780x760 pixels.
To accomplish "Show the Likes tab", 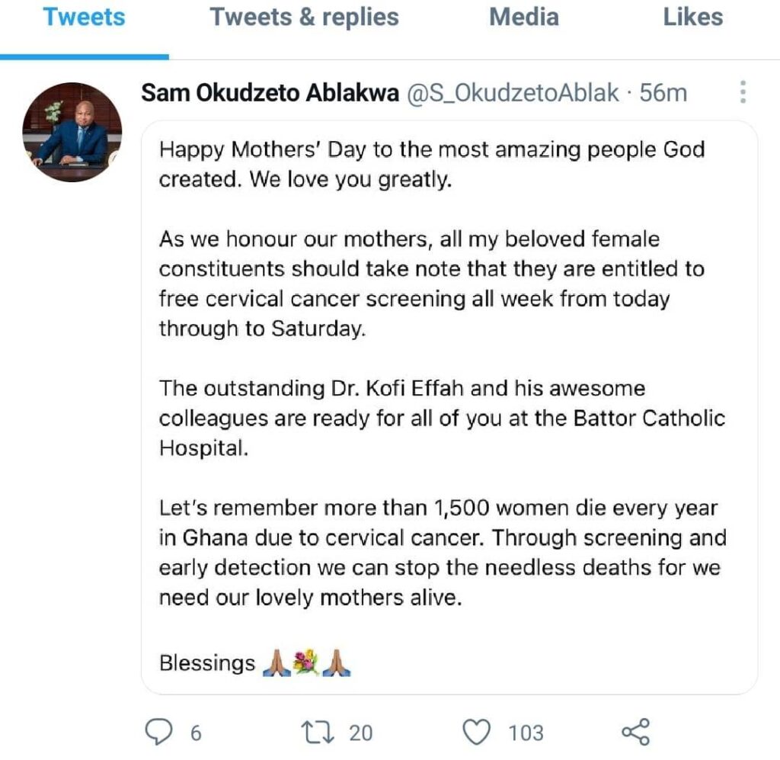I will (693, 17).
